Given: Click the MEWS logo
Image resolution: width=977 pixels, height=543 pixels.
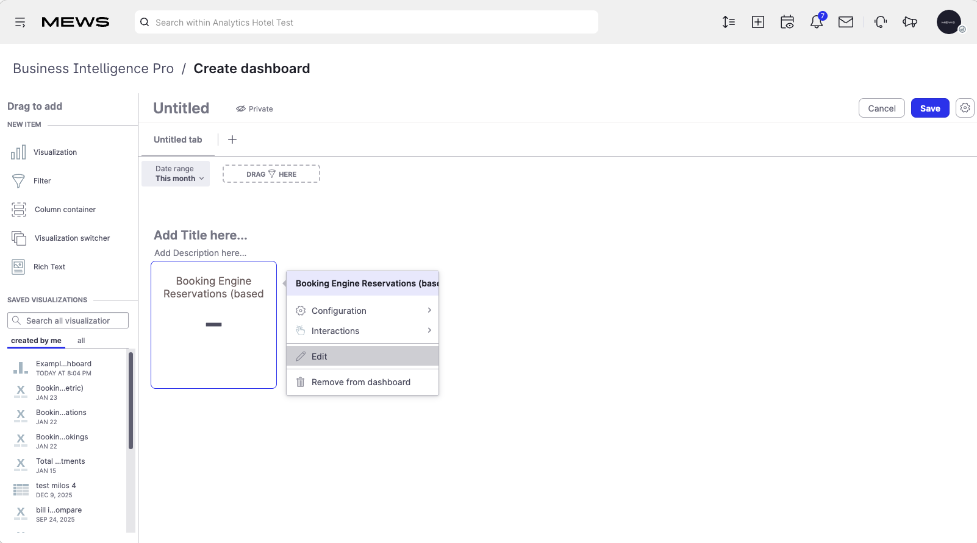Looking at the screenshot, I should click(x=76, y=23).
